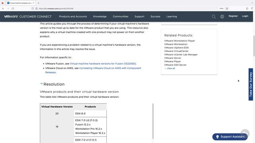Image resolution: width=255 pixels, height=143 pixels.
Task: Click the Related Products heading
Action: [x=178, y=35]
